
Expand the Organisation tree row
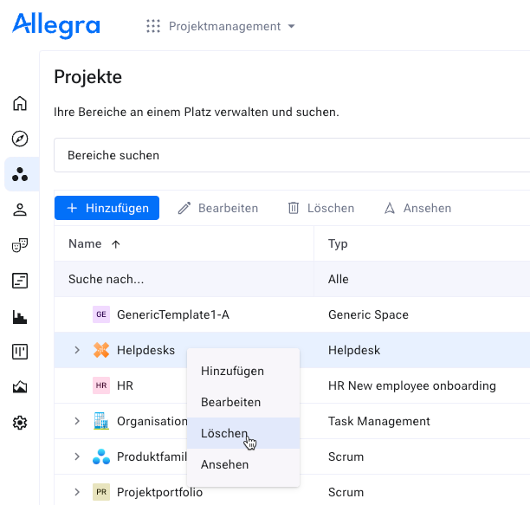(x=77, y=421)
